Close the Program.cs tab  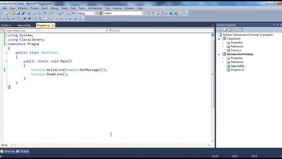tap(53, 26)
